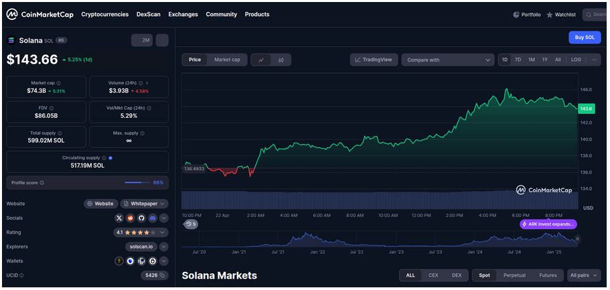
Task: Toggle LOG scale on chart
Action: click(x=576, y=60)
